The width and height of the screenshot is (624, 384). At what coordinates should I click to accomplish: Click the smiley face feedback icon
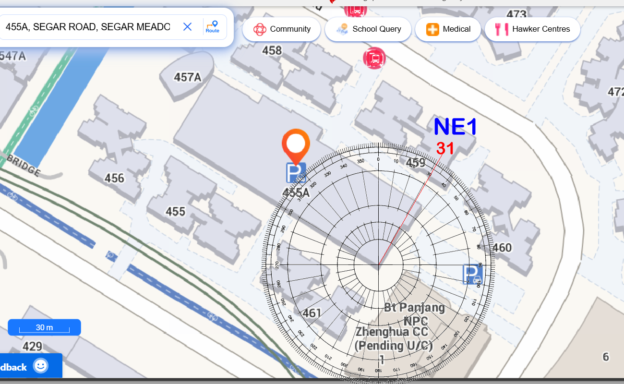tap(41, 366)
